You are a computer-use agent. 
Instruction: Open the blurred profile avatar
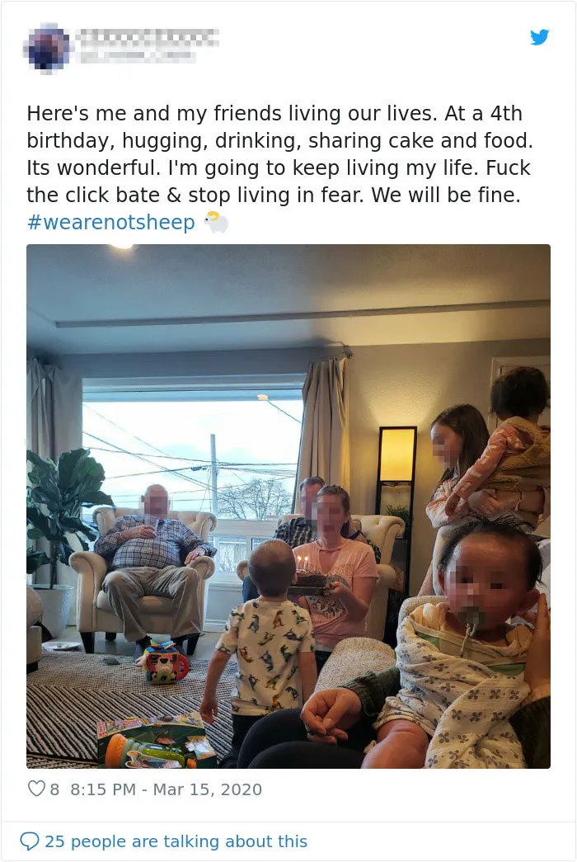(x=49, y=47)
